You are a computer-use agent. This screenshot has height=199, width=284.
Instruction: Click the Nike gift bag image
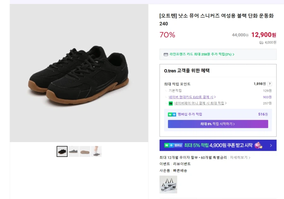tap(169, 184)
